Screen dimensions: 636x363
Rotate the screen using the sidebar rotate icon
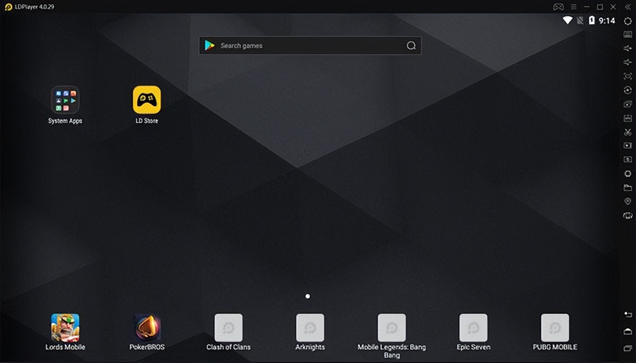pyautogui.click(x=628, y=215)
